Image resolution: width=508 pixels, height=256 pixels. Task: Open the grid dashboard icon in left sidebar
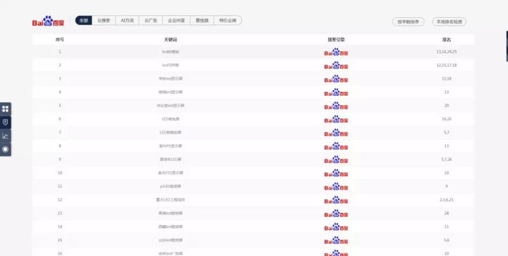6,109
